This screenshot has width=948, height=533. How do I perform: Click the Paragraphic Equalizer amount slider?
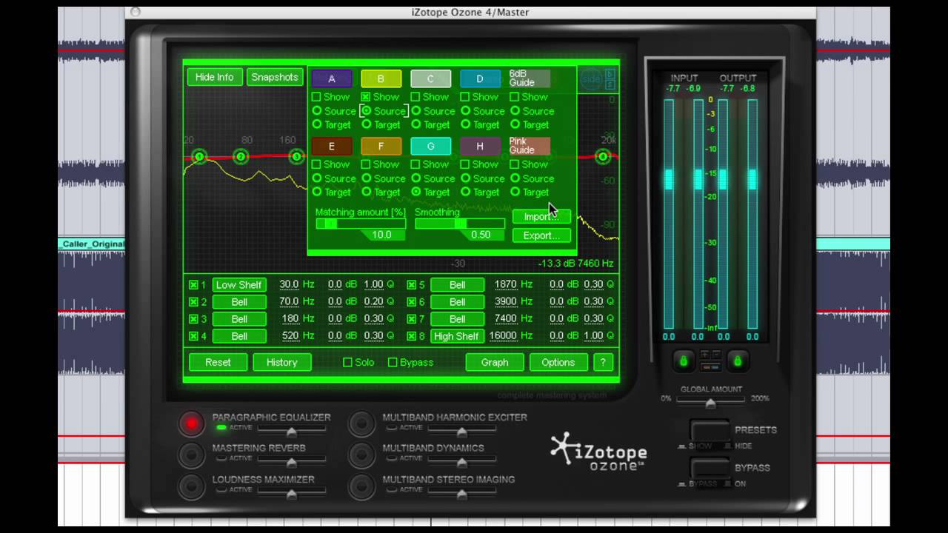click(x=292, y=430)
